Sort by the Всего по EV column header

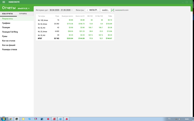80,16
